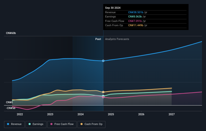The width and height of the screenshot is (206, 131).
Task: Click the CN¥60b y-axis label
Action: (11, 33)
